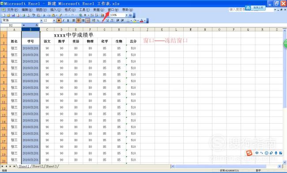The image size is (287, 173).
Task: Open the 窗口 (Window) menu
Action: tap(113, 10)
